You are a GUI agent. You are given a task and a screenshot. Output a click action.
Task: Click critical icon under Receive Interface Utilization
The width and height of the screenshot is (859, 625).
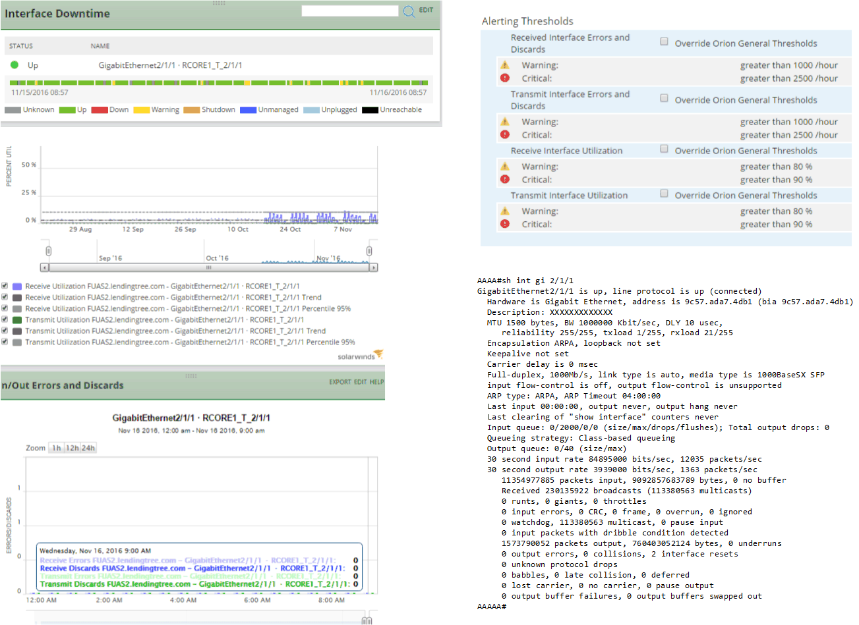coord(505,179)
